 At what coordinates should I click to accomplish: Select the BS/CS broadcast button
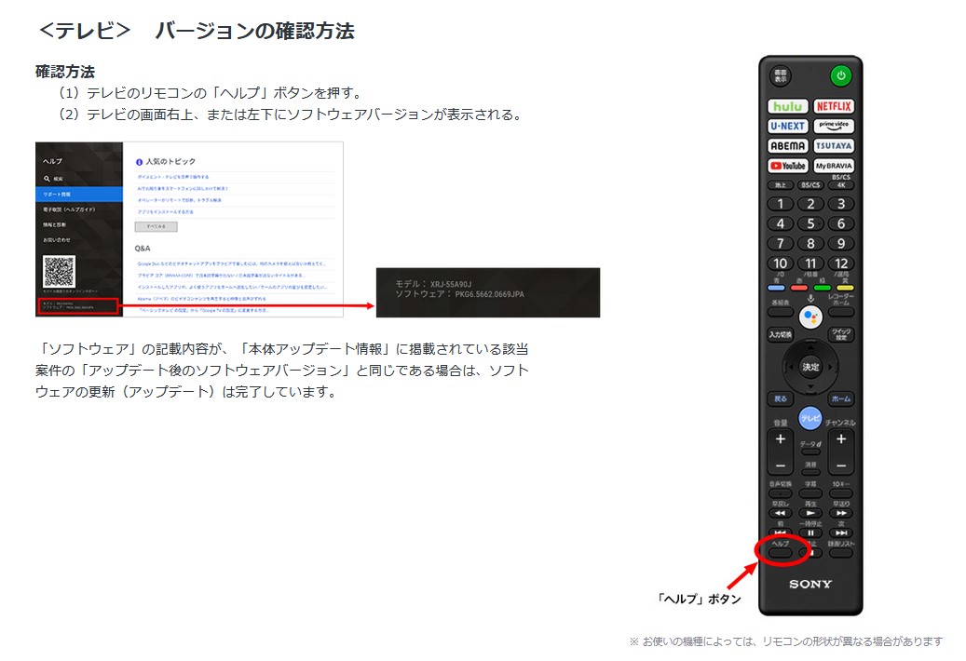pos(810,184)
